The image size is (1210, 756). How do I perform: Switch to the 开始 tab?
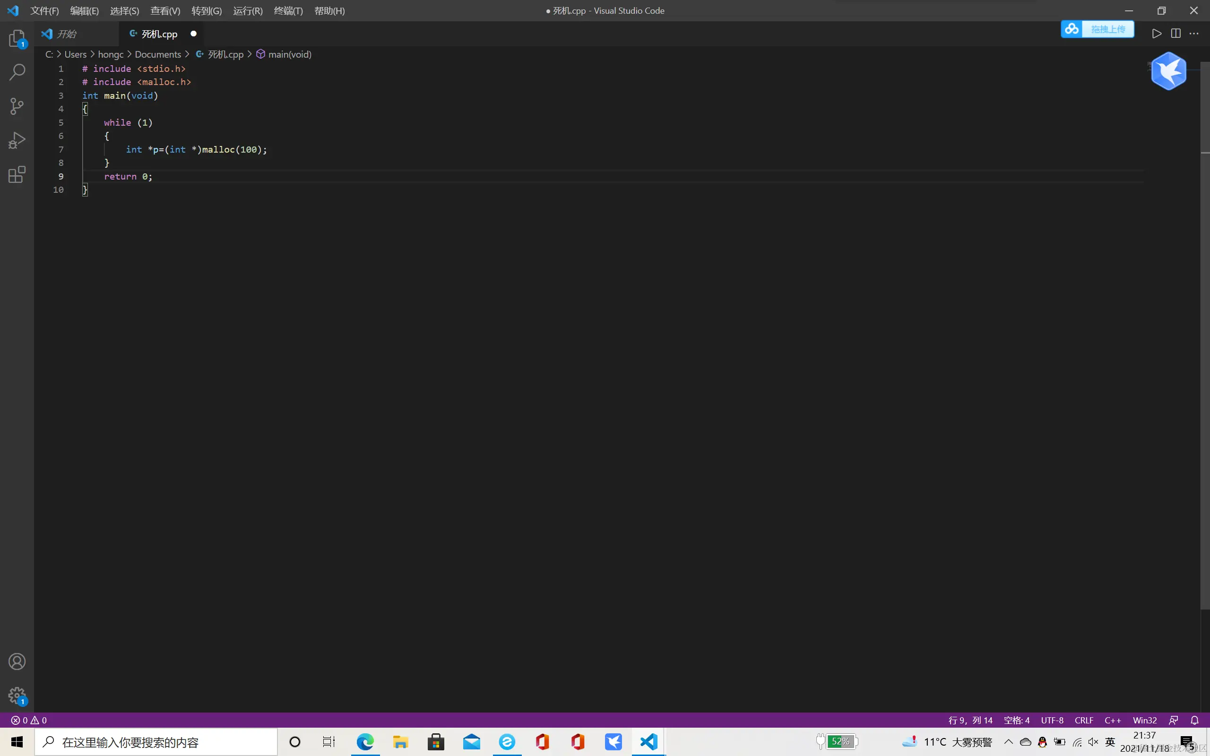(x=66, y=34)
